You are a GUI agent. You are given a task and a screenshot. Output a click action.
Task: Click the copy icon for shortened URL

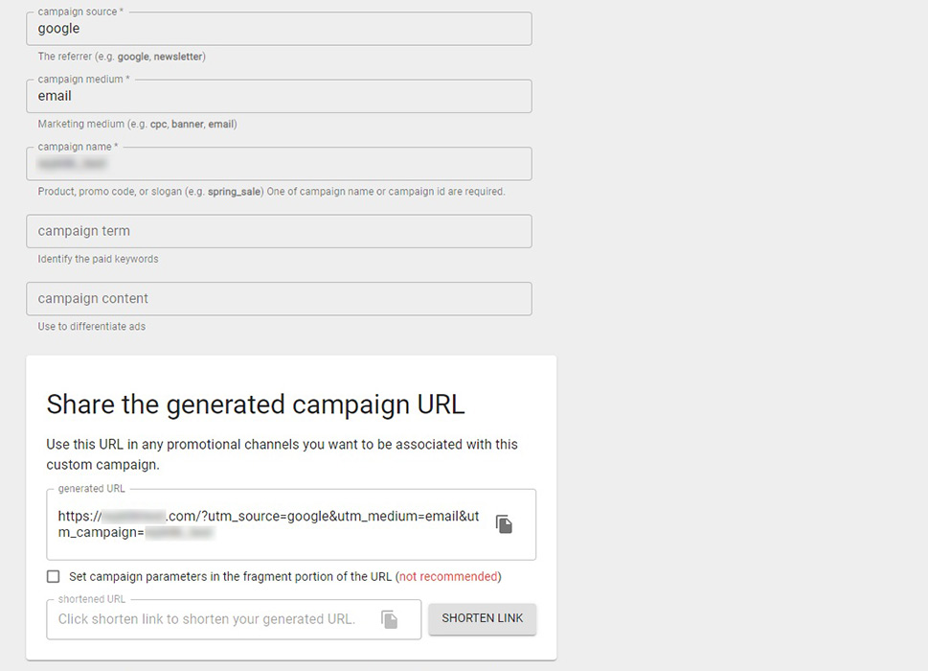[x=389, y=619]
